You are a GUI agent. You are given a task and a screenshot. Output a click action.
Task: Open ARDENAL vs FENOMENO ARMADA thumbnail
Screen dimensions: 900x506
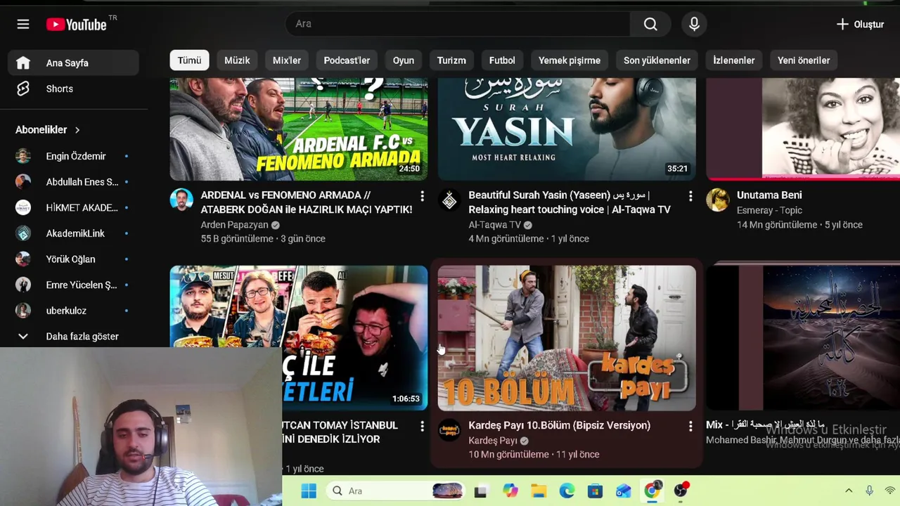[x=298, y=129]
